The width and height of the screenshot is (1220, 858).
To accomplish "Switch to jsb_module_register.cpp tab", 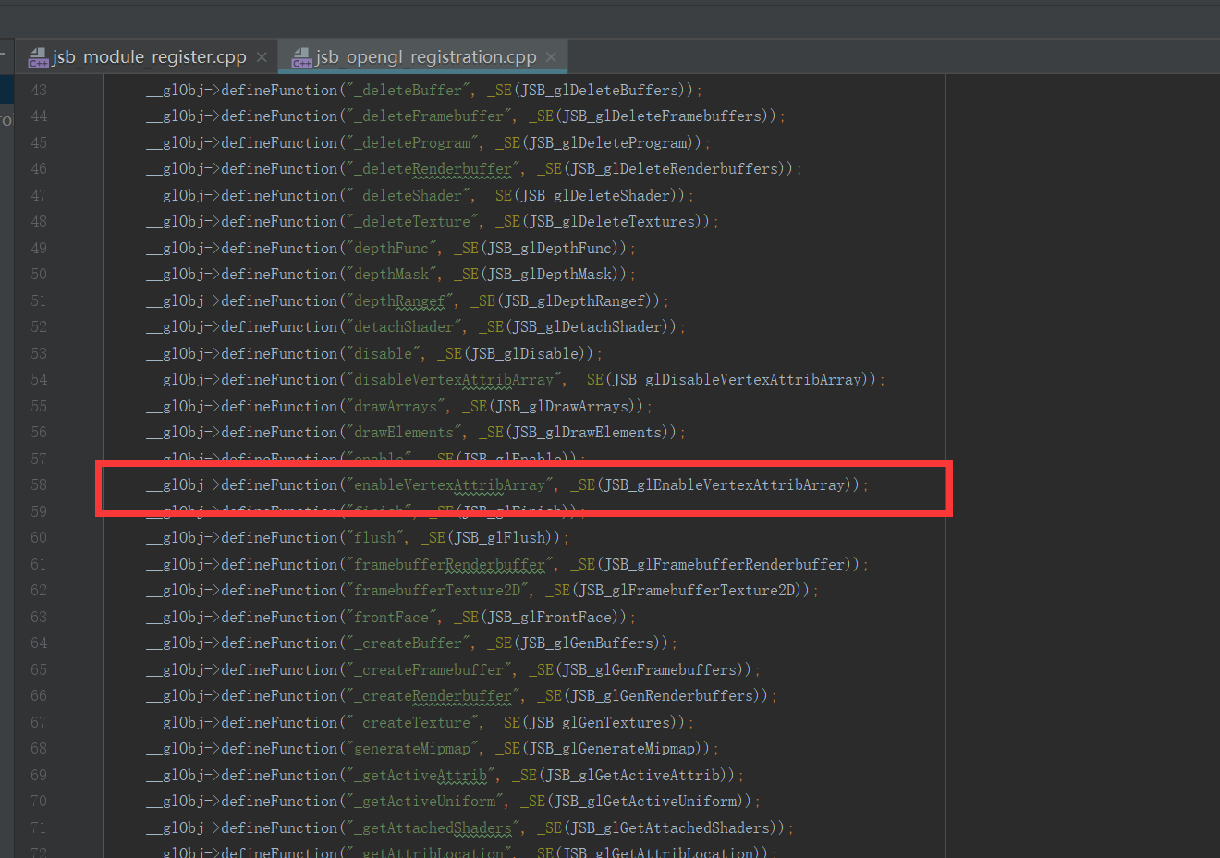I will pos(148,57).
